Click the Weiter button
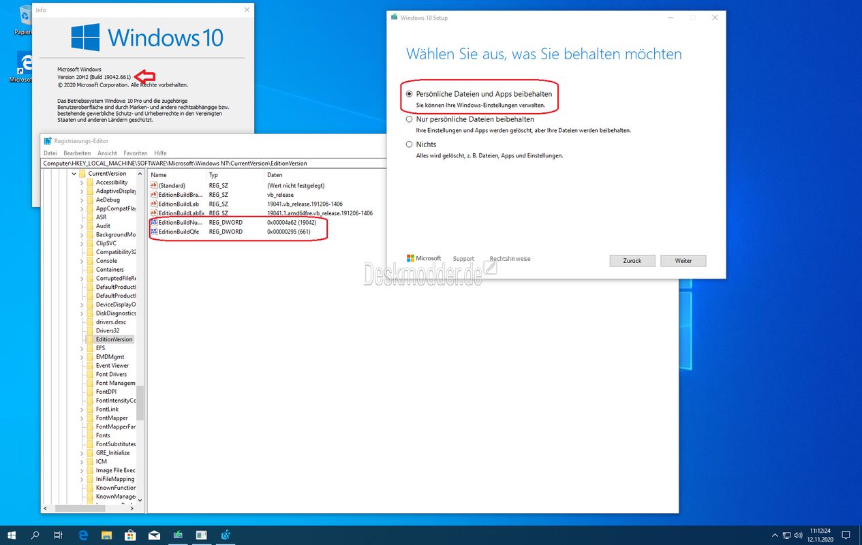 click(683, 261)
